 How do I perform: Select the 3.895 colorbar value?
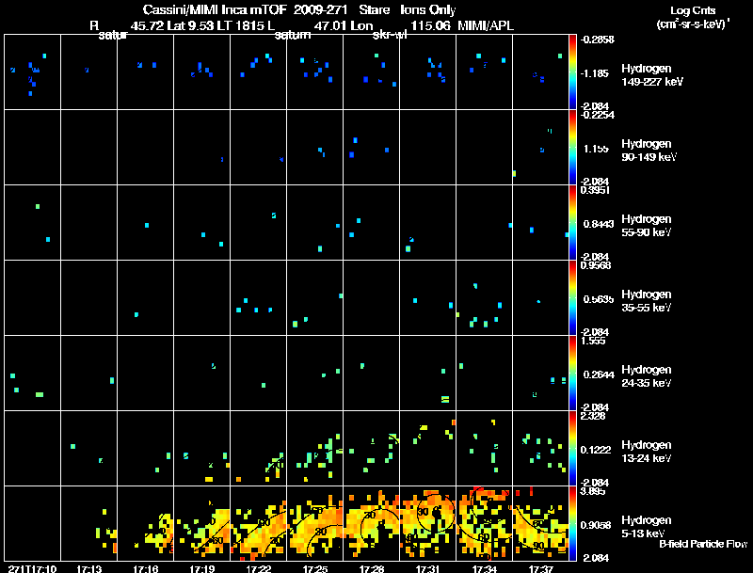point(593,491)
